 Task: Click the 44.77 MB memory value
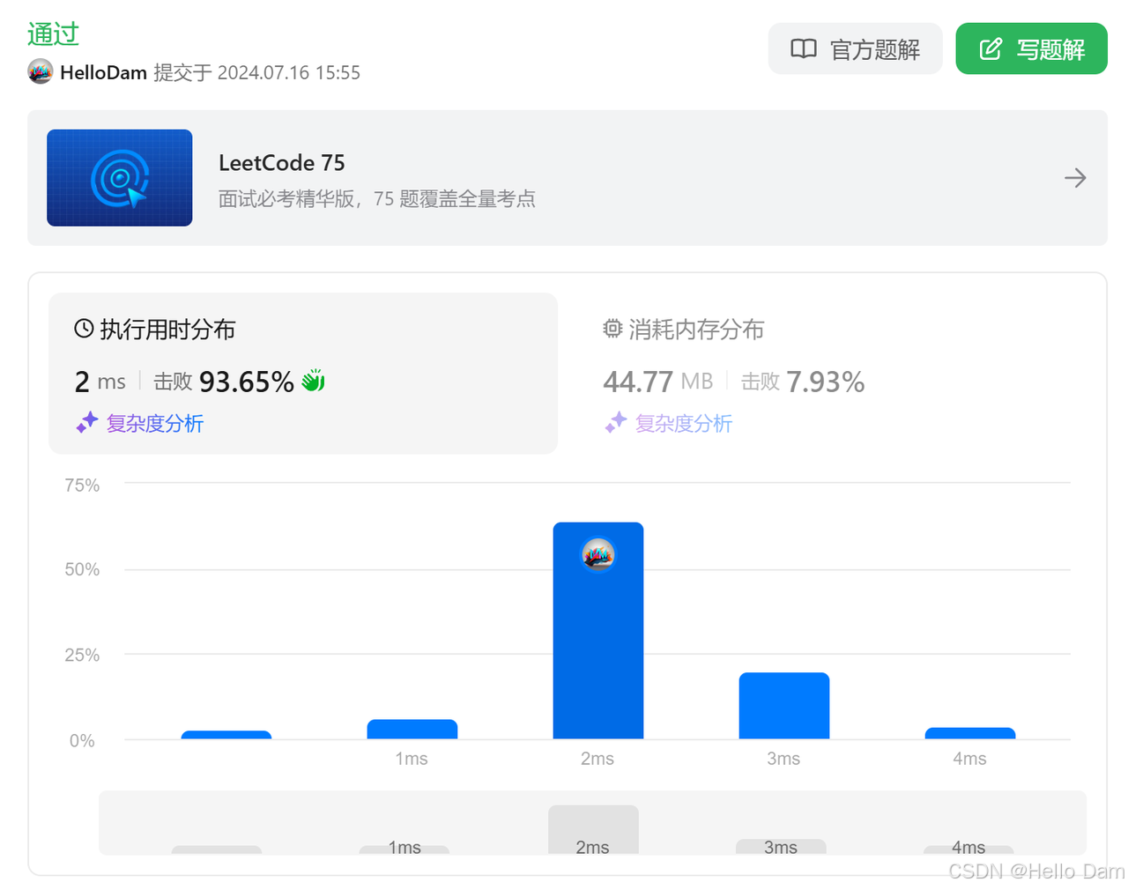point(658,382)
